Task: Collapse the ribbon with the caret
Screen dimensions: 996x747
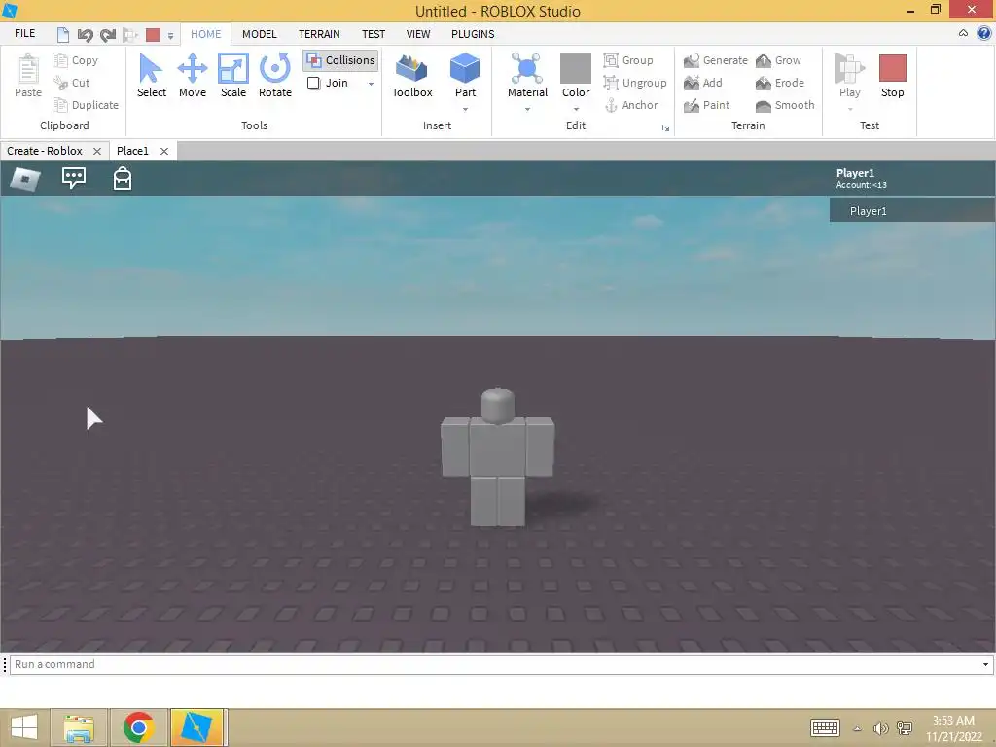Action: pos(963,33)
